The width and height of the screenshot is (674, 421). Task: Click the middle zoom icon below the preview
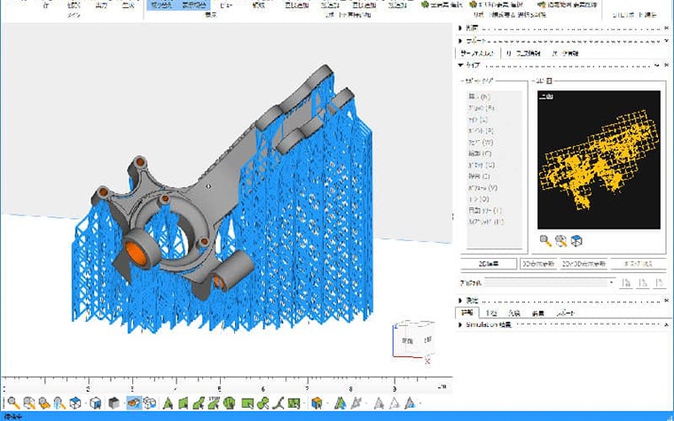[560, 240]
